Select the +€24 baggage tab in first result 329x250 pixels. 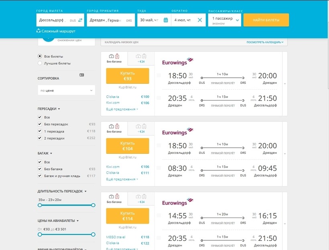pos(141,58)
